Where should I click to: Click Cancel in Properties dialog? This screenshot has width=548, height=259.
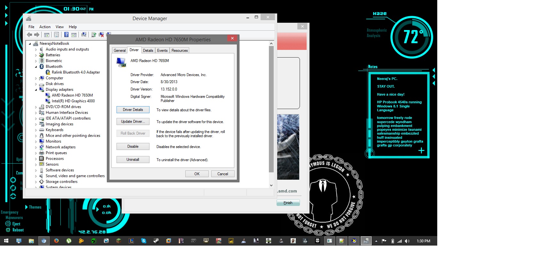tap(223, 174)
